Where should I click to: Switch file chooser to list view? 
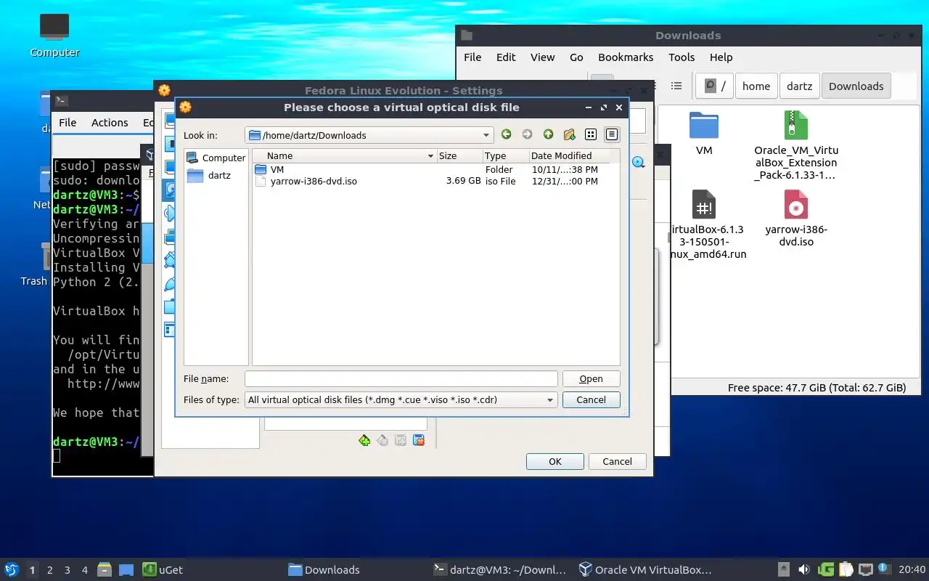[x=591, y=134]
